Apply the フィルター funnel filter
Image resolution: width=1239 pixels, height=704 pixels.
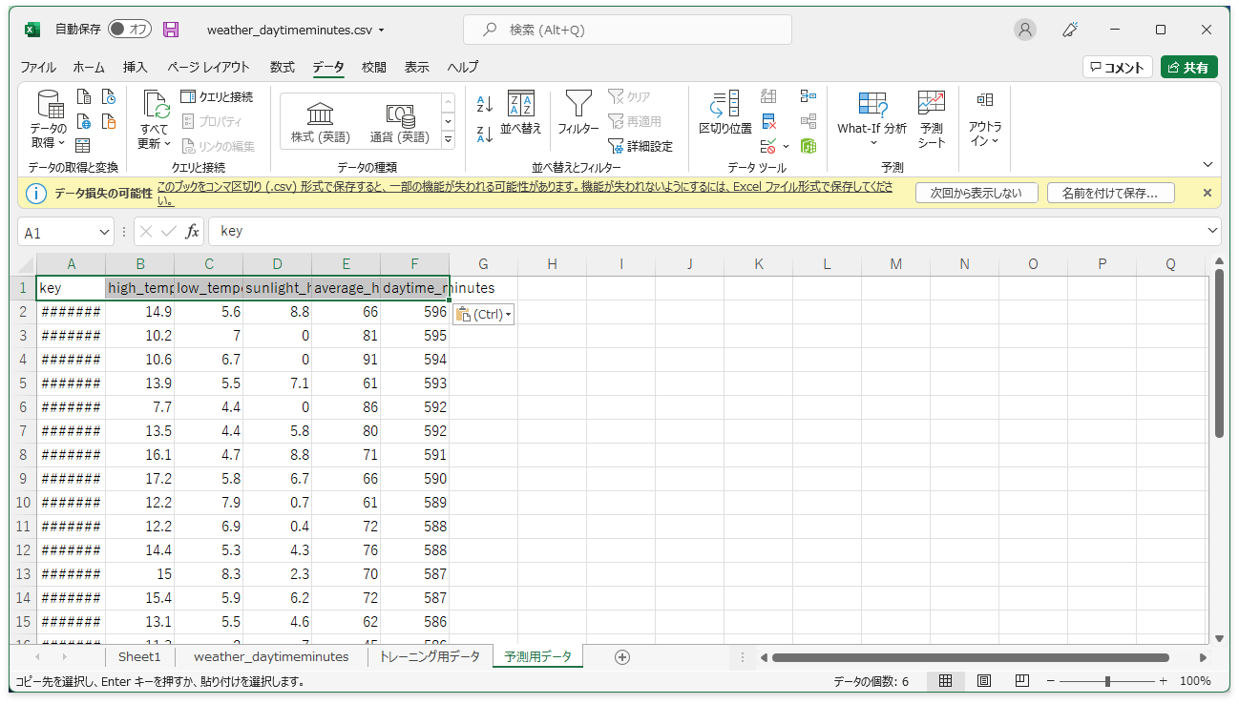point(577,113)
